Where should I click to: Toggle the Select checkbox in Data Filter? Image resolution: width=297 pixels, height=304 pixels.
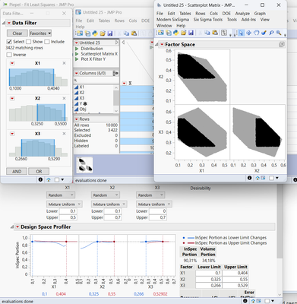9,42
